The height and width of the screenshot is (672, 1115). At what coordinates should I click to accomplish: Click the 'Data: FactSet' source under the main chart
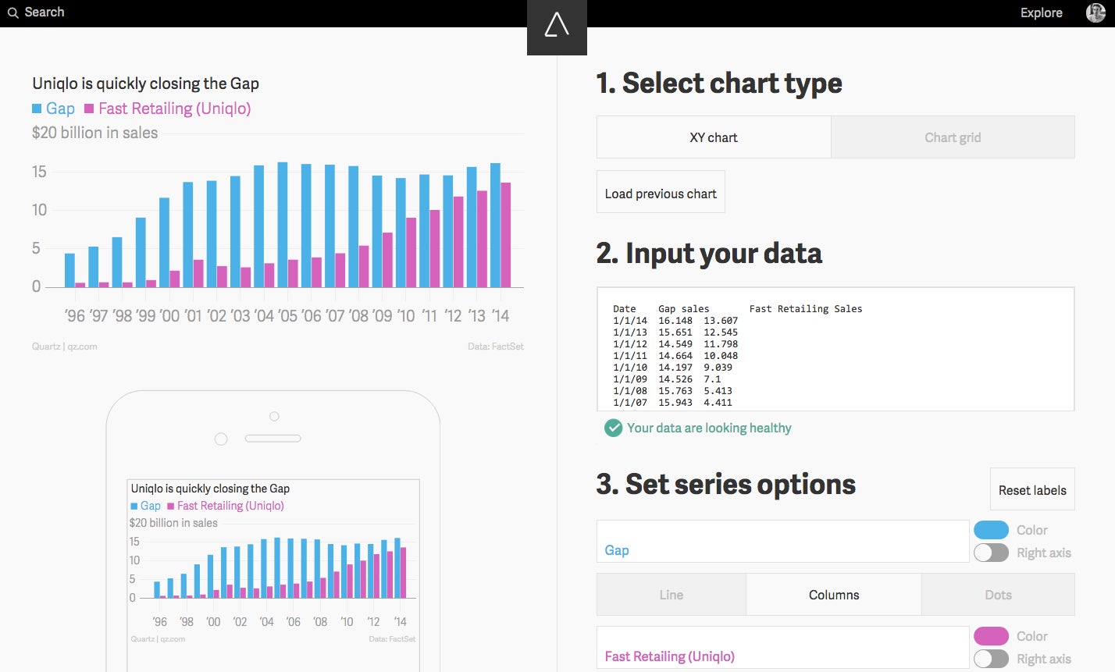(x=496, y=347)
